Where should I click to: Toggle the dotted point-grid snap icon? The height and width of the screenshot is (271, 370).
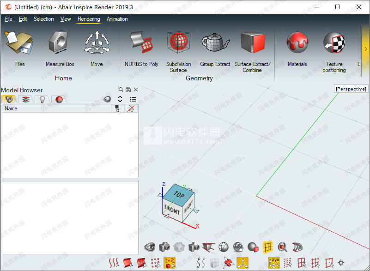tap(287, 263)
